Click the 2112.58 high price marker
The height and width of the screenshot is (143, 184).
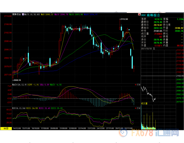coord(124,19)
